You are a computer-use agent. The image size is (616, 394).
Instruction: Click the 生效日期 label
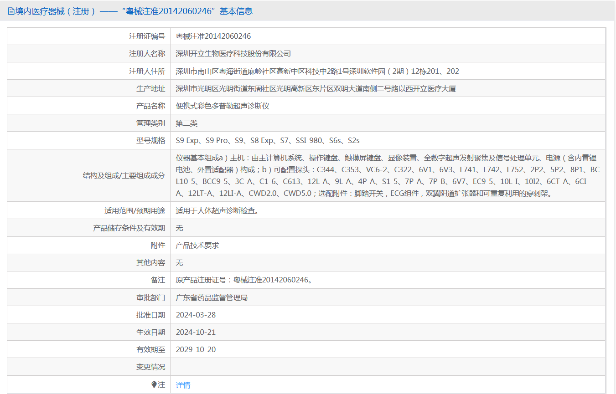coord(151,333)
